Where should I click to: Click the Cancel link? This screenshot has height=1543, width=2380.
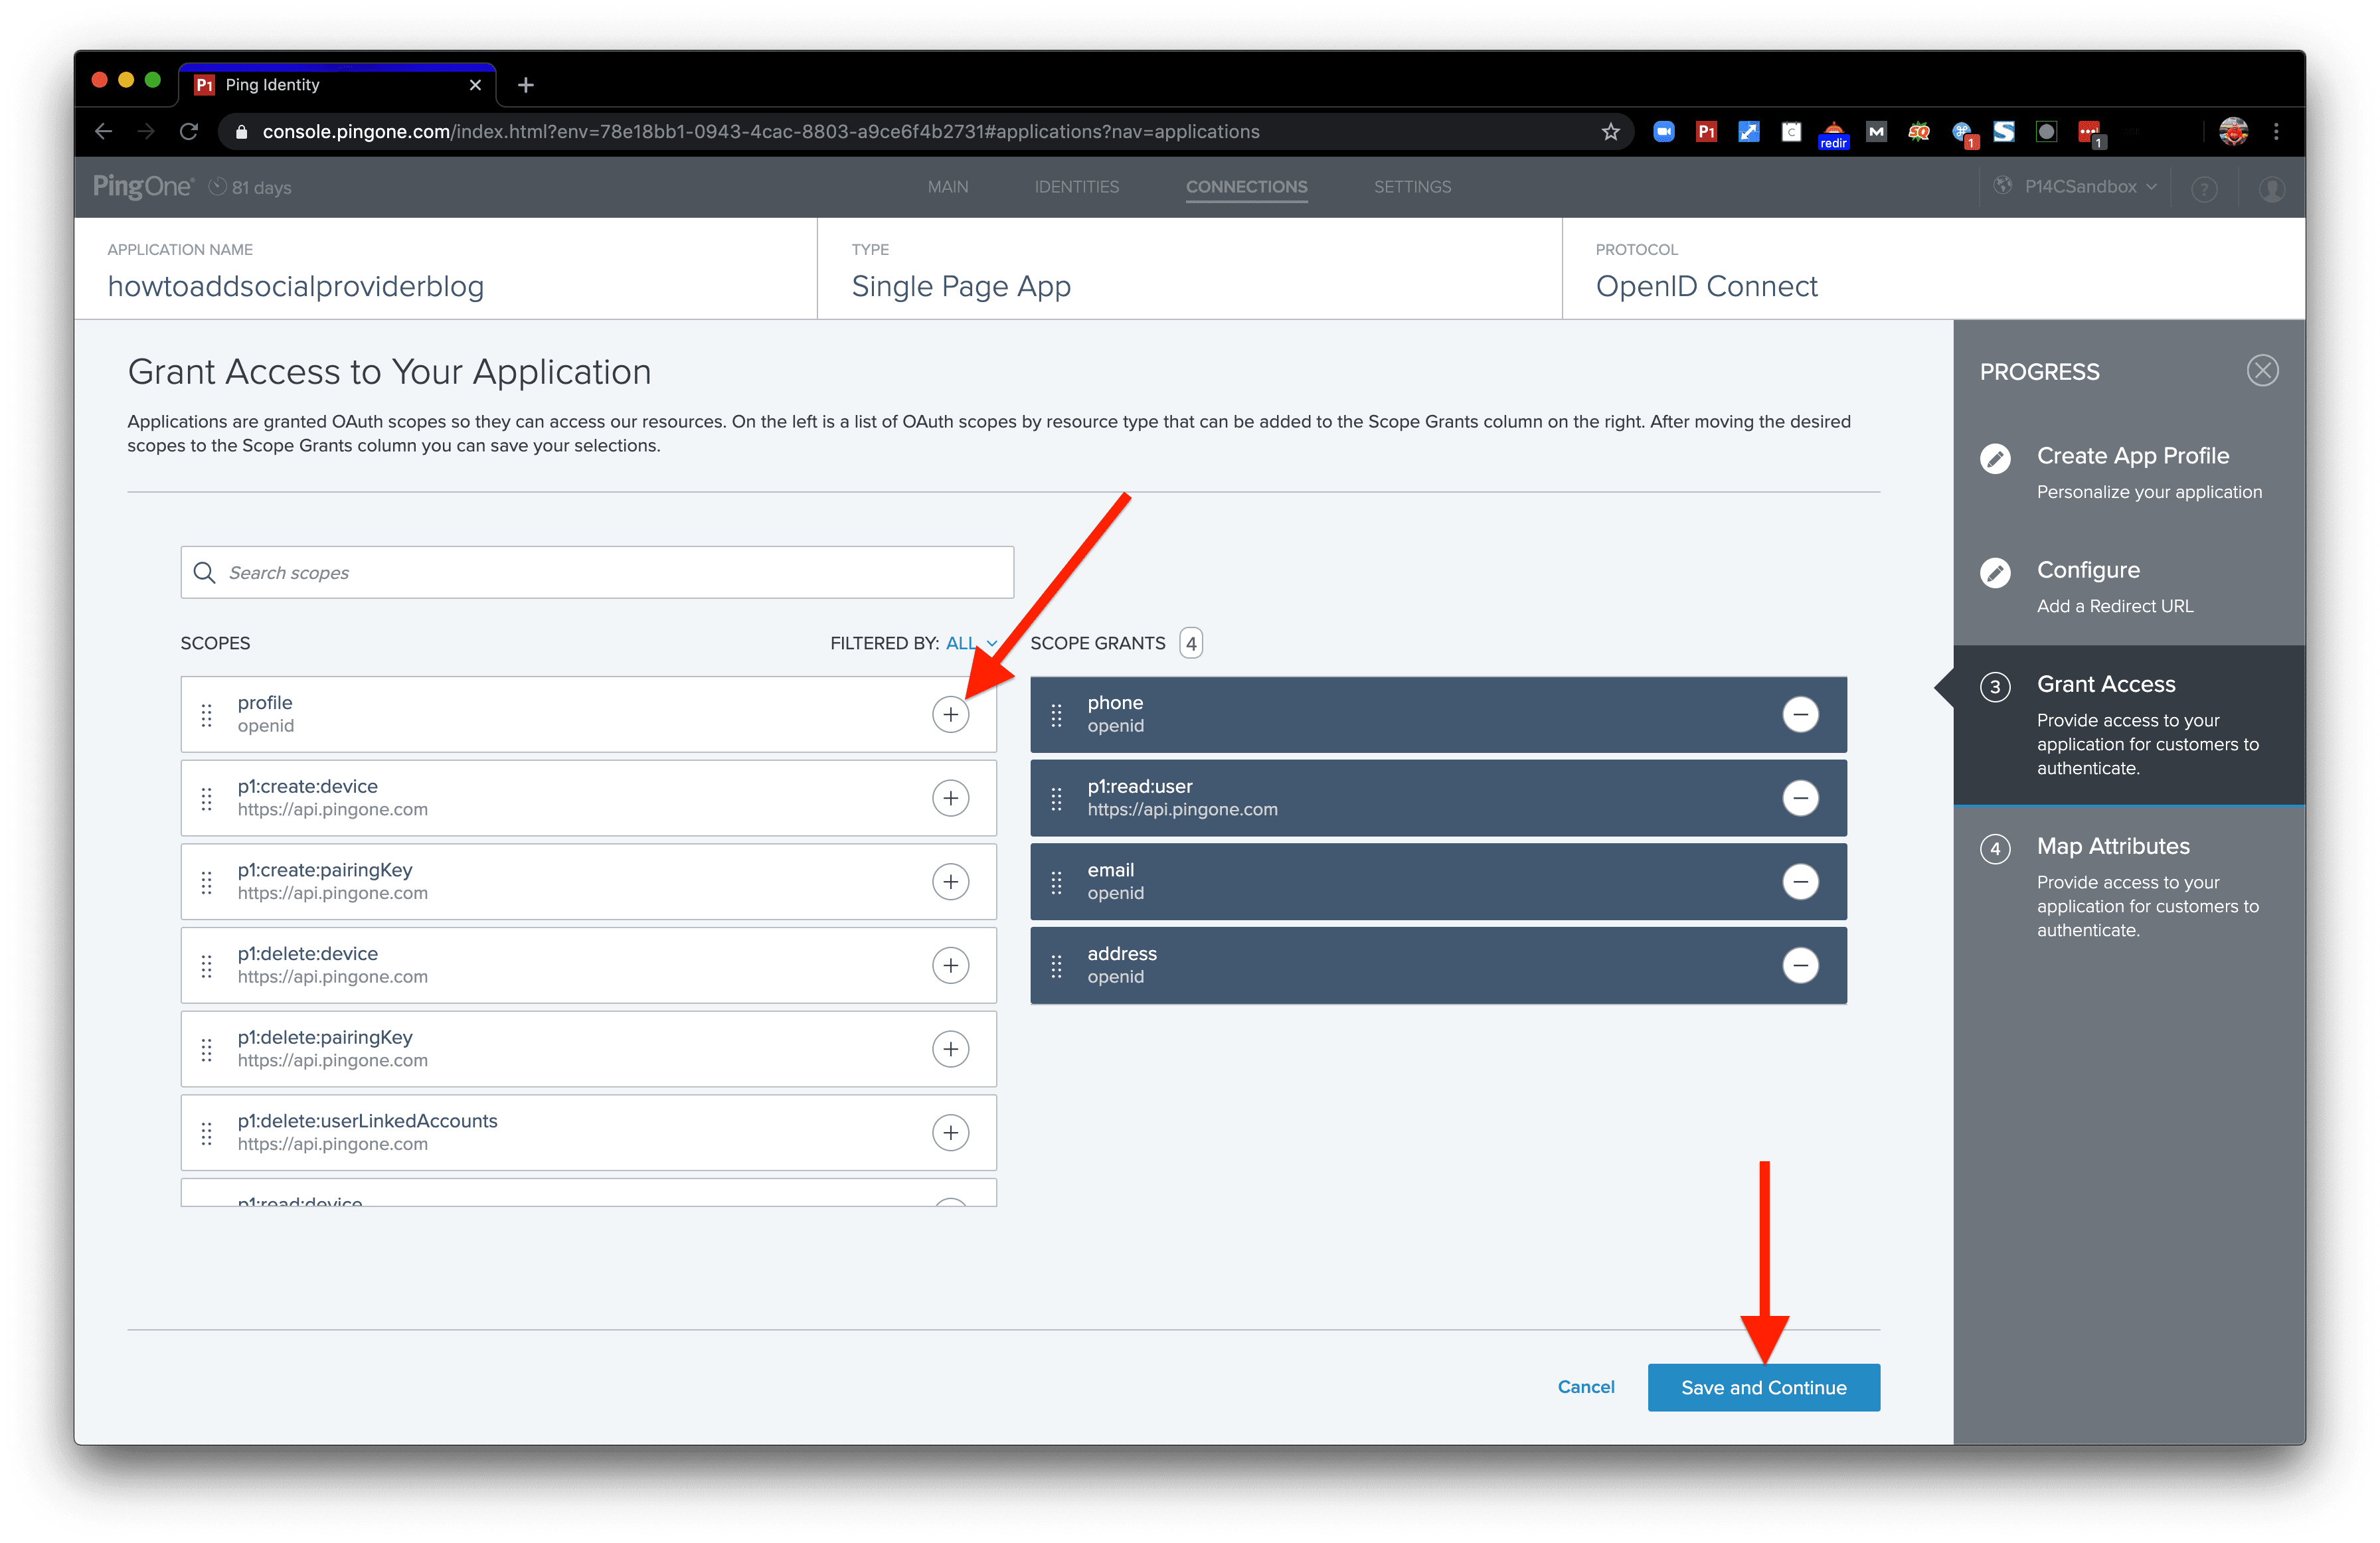[x=1585, y=1387]
